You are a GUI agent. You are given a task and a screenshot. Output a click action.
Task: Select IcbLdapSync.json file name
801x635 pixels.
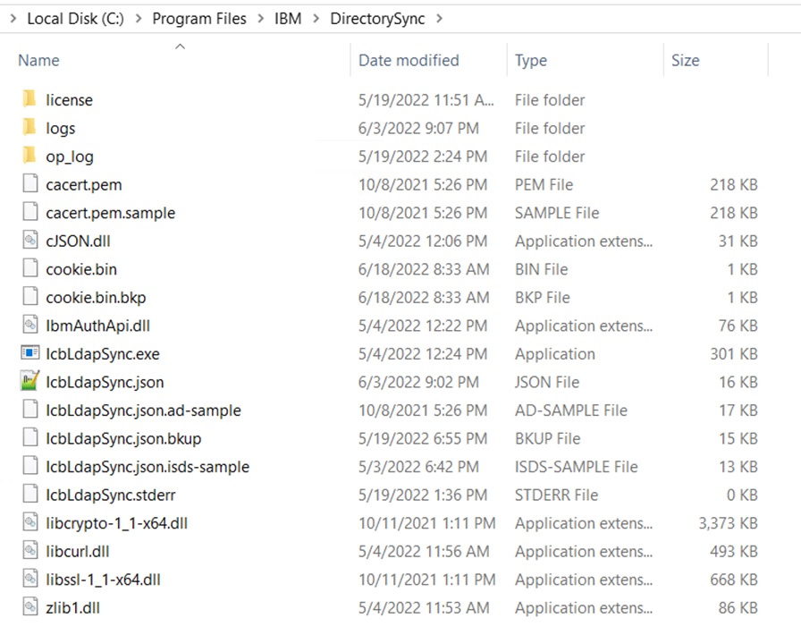point(105,382)
